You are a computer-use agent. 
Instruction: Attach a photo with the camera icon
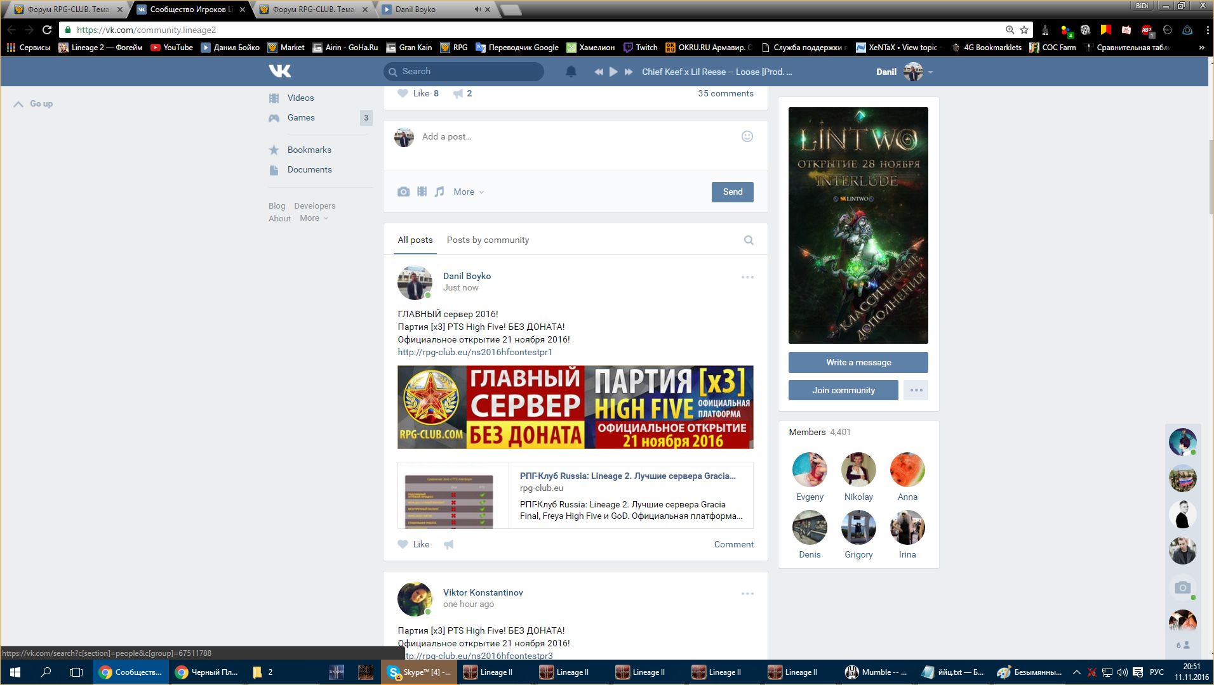403,192
